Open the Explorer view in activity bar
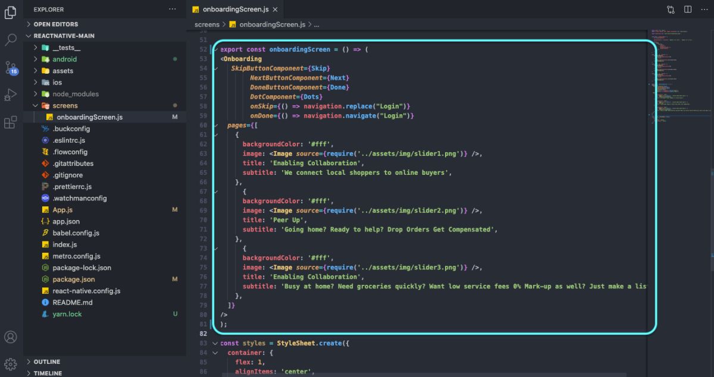 tap(10, 12)
